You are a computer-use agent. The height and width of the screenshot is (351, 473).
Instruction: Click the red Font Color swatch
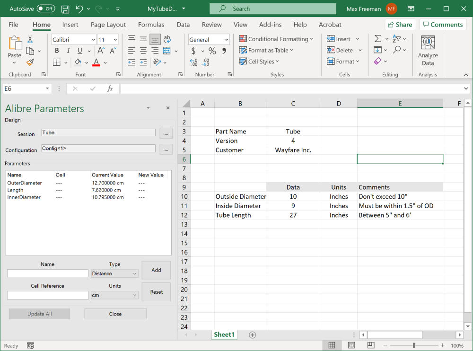click(x=96, y=62)
